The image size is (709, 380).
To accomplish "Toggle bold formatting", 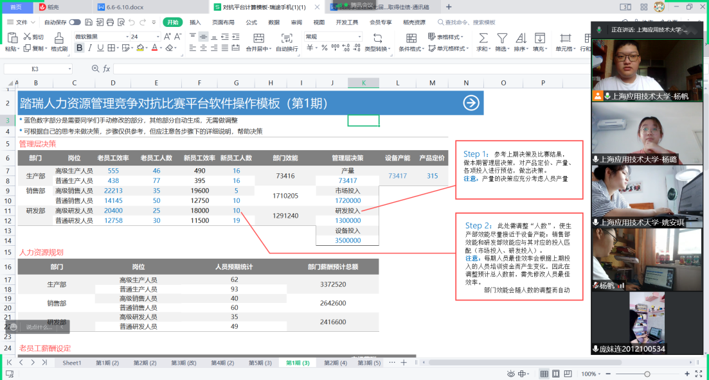I will 80,48.
